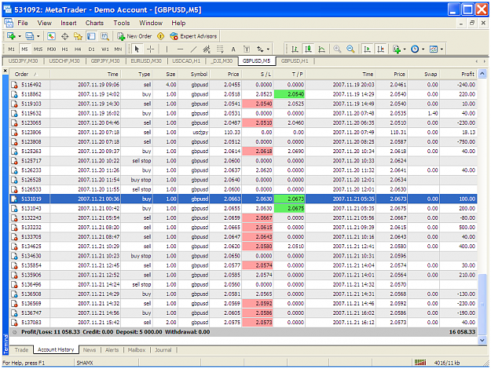Toggle the Terminal panel icon
The image size is (491, 369).
click(x=91, y=36)
